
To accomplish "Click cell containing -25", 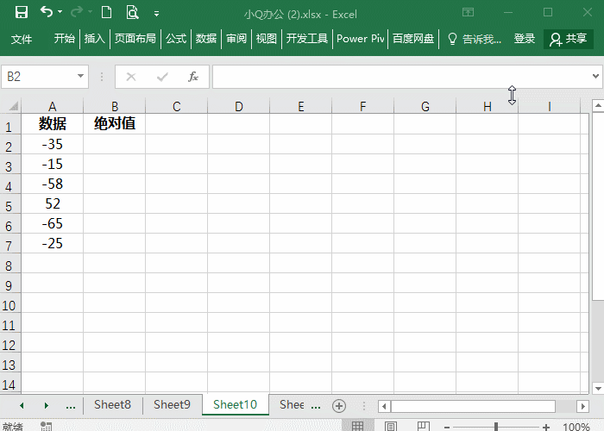I will click(53, 243).
